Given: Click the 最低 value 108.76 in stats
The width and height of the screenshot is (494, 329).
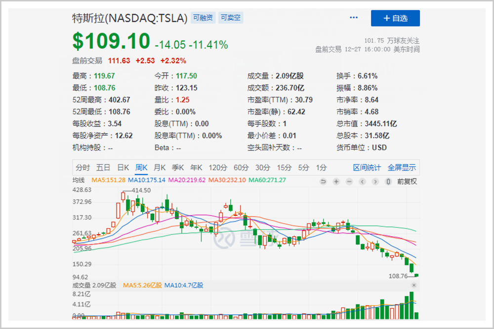Looking at the screenshot, I should click(x=105, y=88).
